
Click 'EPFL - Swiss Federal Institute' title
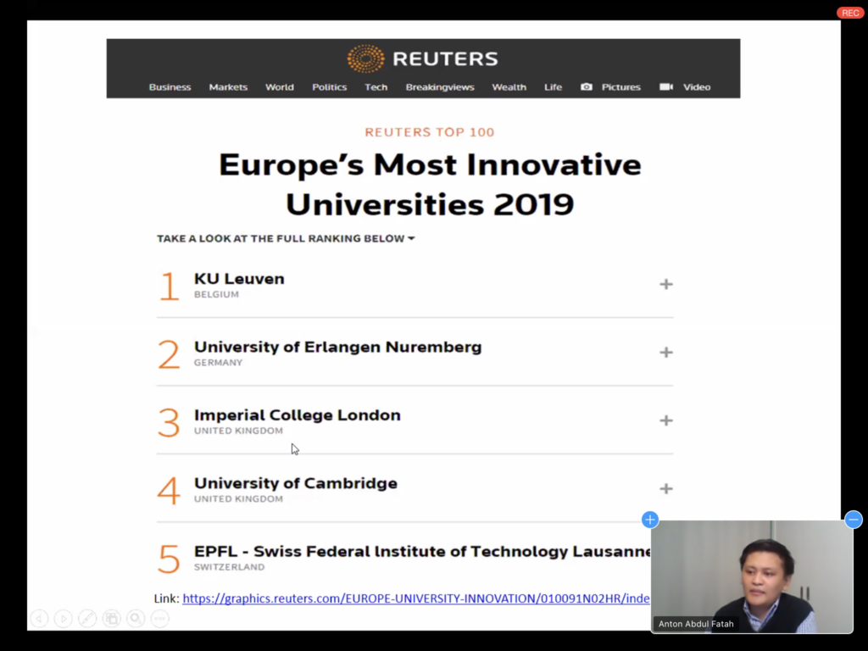pos(422,551)
